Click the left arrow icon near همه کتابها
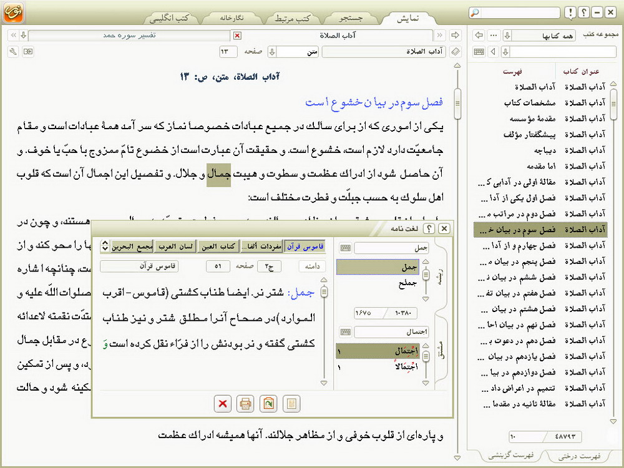 point(479,36)
